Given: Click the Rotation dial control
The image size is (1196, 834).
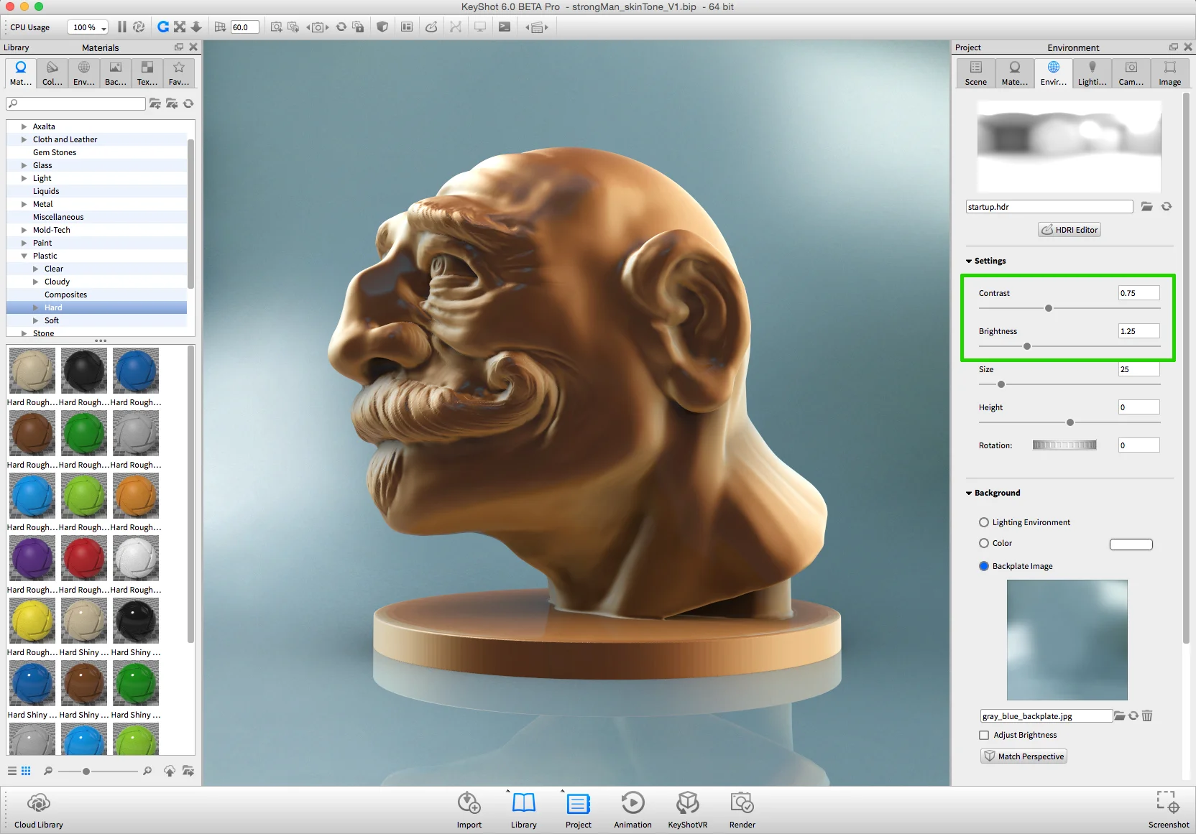Looking at the screenshot, I should [x=1064, y=445].
